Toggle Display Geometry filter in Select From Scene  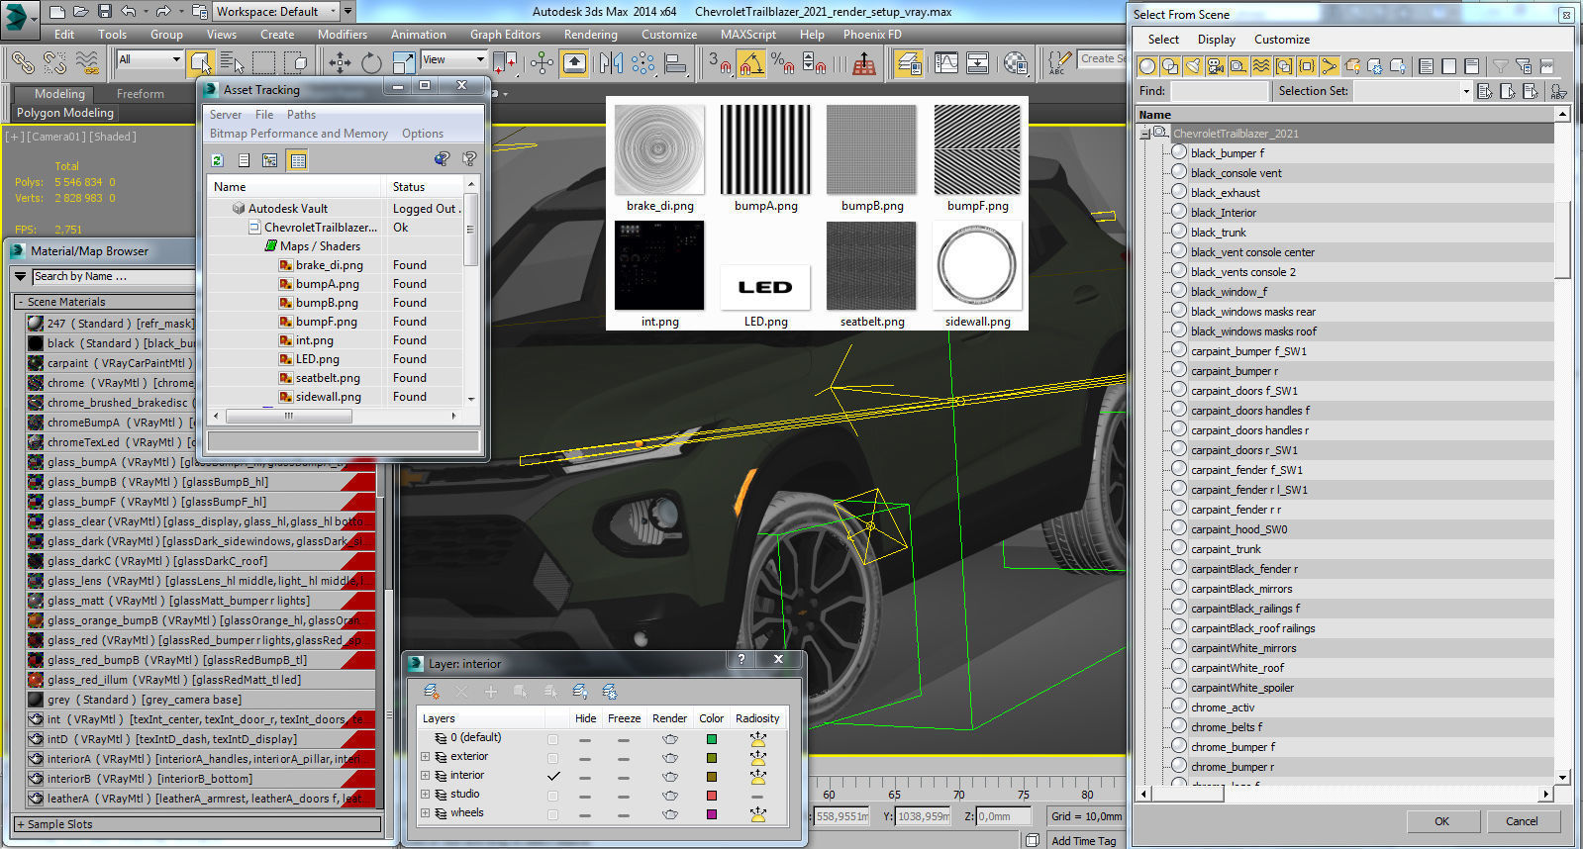1147,66
